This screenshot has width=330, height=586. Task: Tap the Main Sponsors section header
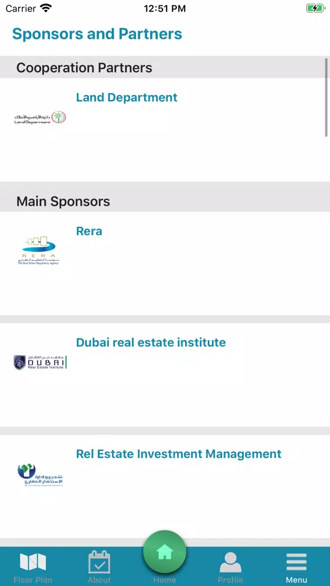point(165,201)
